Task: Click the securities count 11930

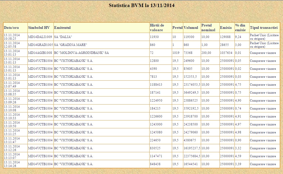Action: [x=154, y=37]
